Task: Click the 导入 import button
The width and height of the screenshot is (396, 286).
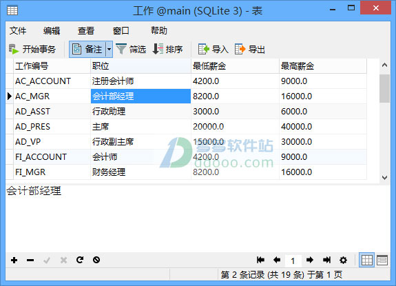Action: [213, 49]
